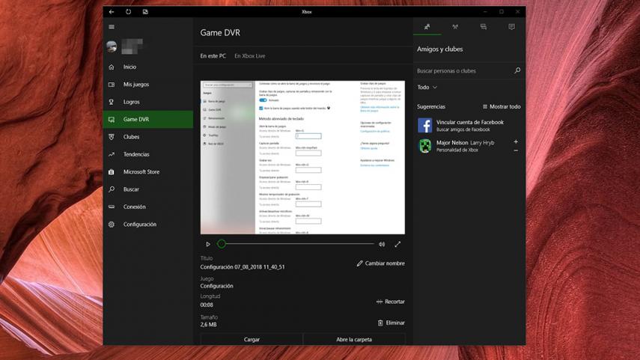
Task: Click Buscar personas o clubes field
Action: coord(463,70)
